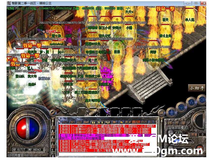Toggle the bottom signal icon in chat sidebar
The height and width of the screenshot is (160, 209).
point(53,153)
